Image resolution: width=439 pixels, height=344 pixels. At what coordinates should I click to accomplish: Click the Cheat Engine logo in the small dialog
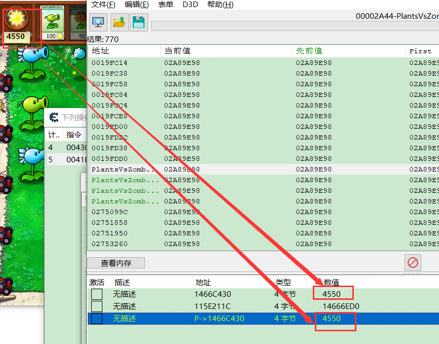(54, 117)
